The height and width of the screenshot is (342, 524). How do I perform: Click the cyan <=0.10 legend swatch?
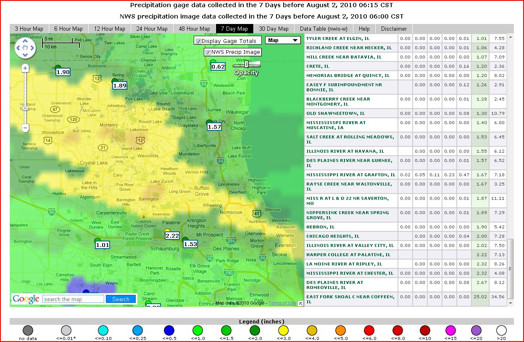(x=103, y=330)
